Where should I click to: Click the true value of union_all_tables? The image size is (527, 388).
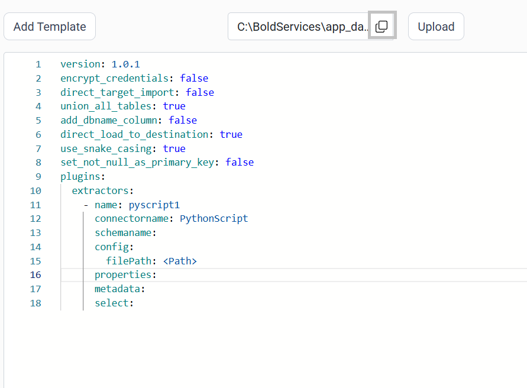174,106
